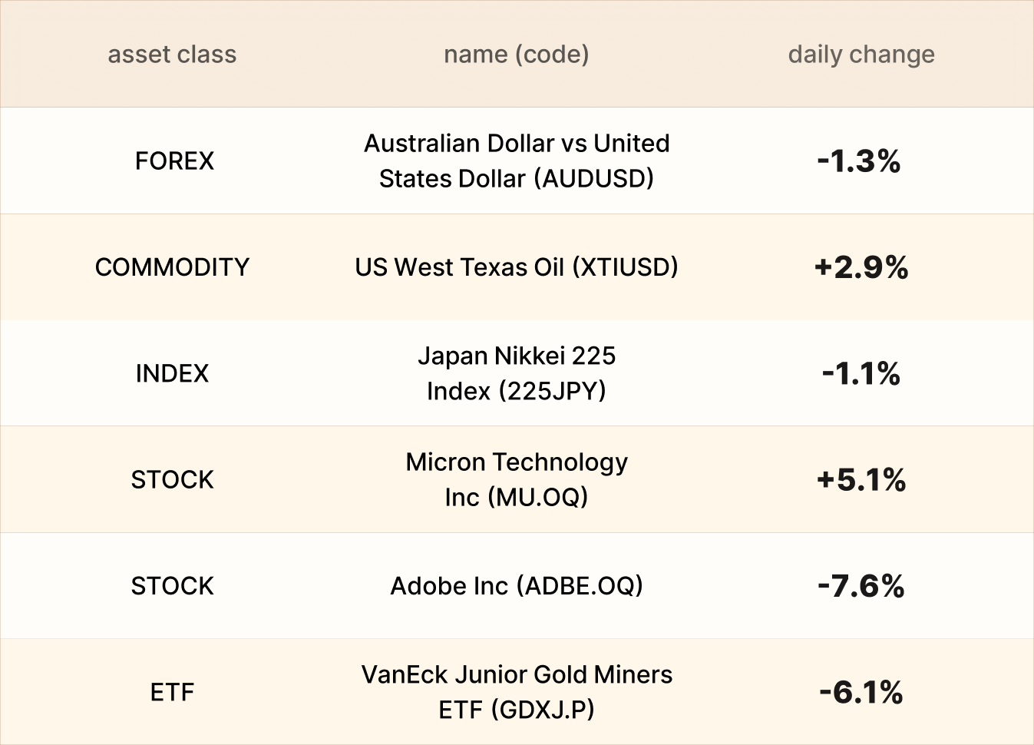Select Australian Dollar vs United States Dollar (AUDUSD)
Screen dimensions: 1034x745
516,161
